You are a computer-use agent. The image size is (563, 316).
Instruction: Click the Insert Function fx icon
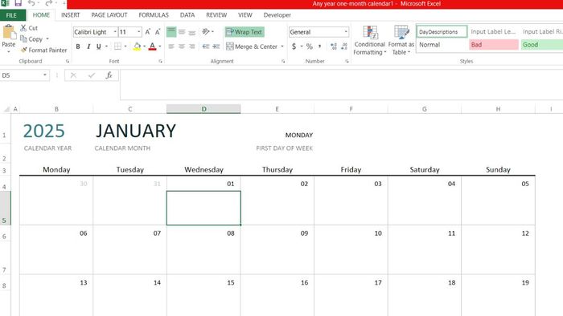[x=109, y=75]
